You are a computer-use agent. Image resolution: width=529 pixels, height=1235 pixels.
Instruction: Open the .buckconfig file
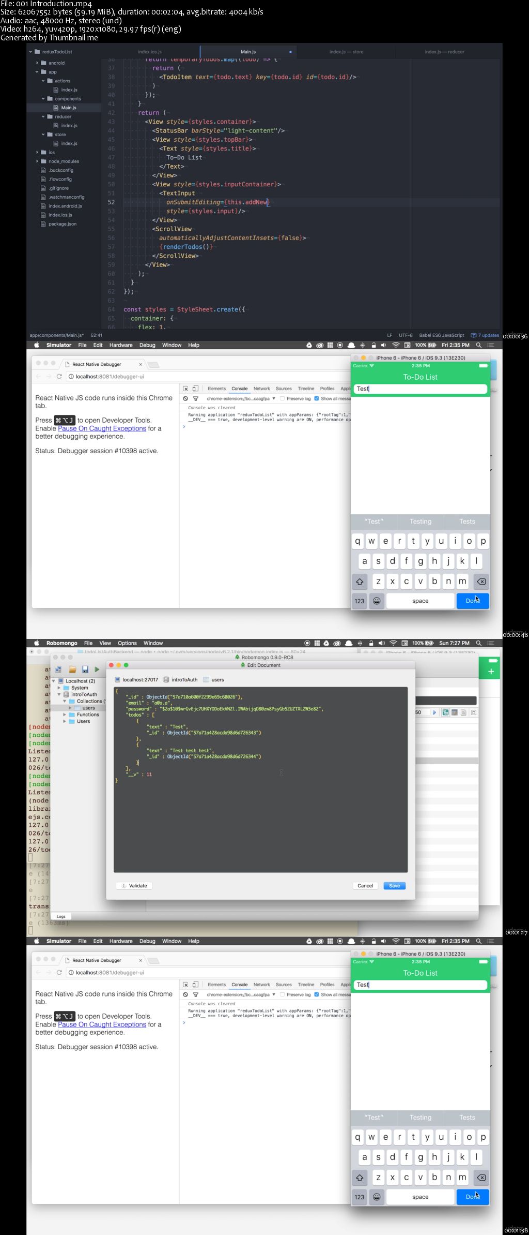point(60,170)
